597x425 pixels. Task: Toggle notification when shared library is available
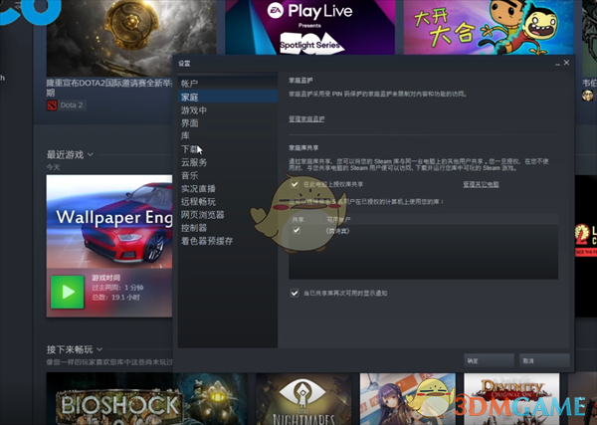[x=295, y=293]
